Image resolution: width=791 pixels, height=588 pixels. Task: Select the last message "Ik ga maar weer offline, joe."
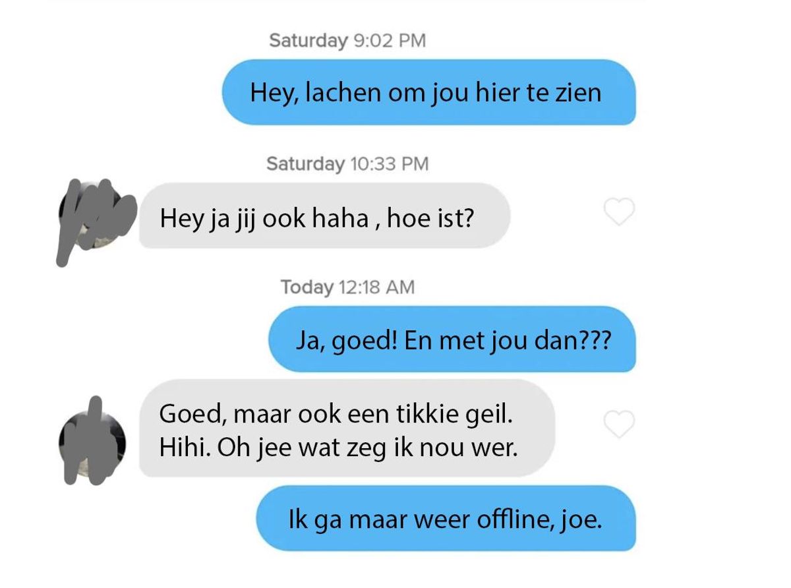coord(446,518)
